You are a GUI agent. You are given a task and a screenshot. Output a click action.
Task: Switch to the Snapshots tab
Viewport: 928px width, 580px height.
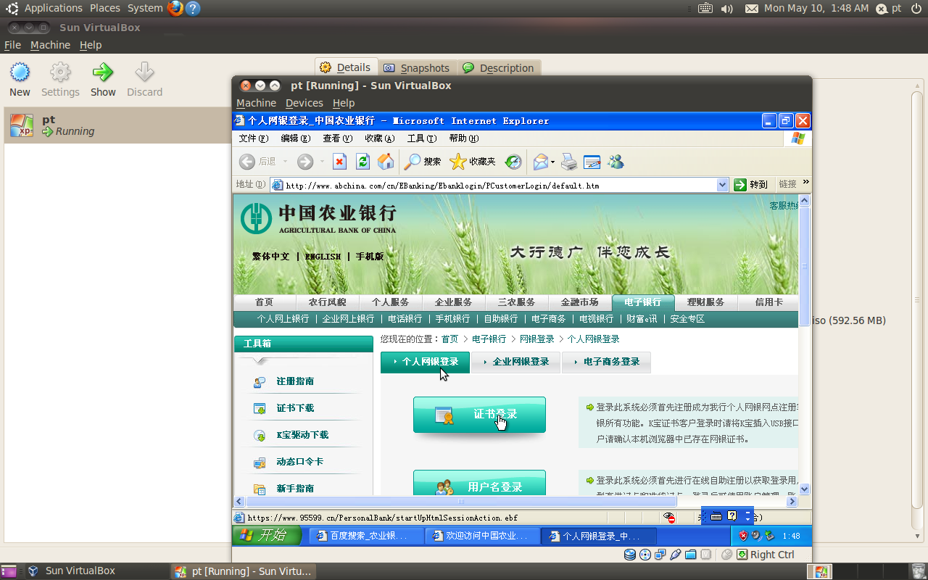[x=416, y=68]
